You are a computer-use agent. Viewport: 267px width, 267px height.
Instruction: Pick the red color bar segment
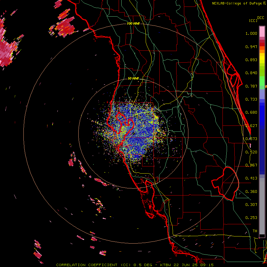(262, 44)
